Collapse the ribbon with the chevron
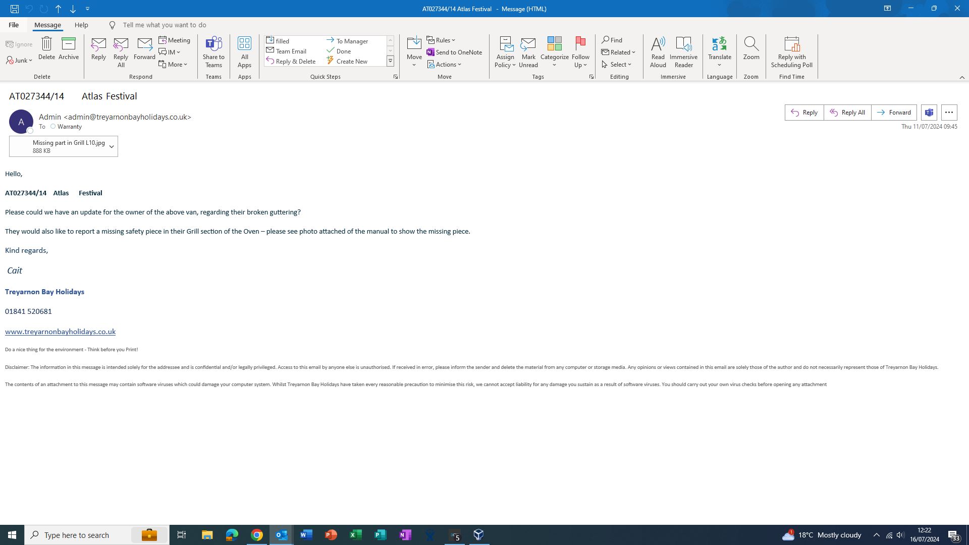 pos(961,77)
